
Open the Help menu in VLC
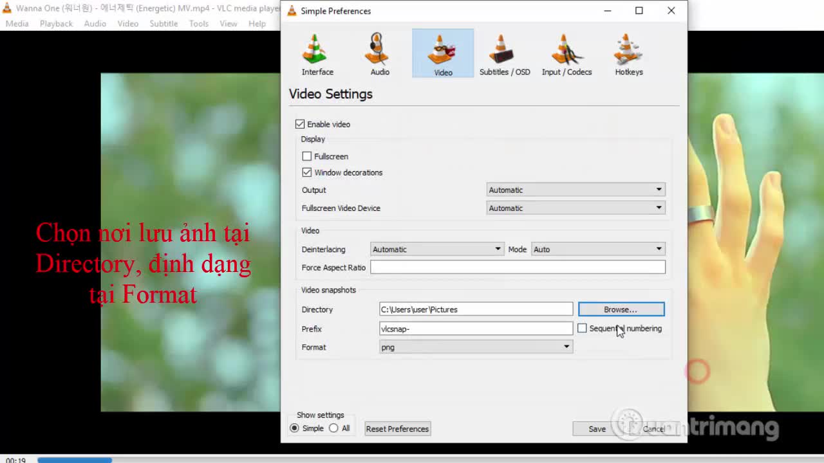click(x=257, y=23)
